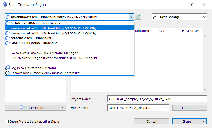
Task: Open the Share button dropdown arrow
Action: [204, 121]
